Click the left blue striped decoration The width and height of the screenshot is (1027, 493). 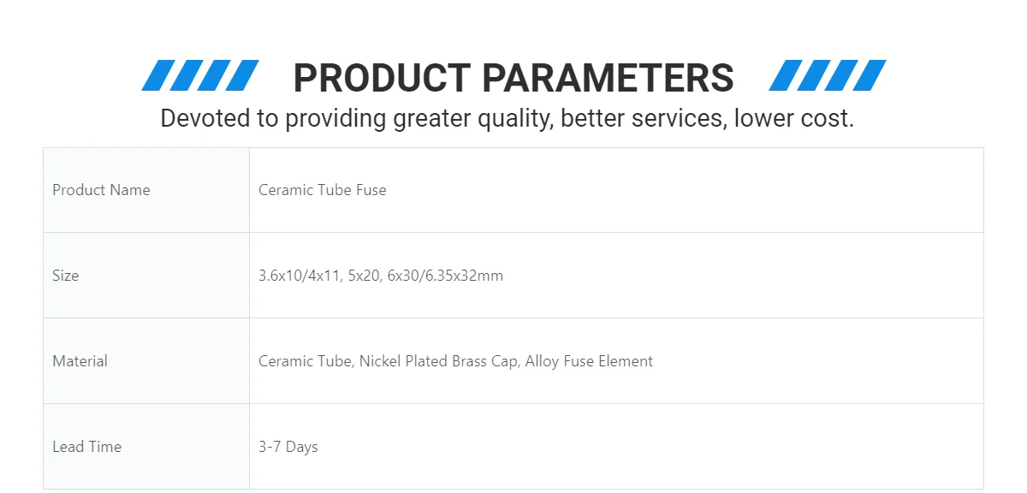click(x=200, y=75)
